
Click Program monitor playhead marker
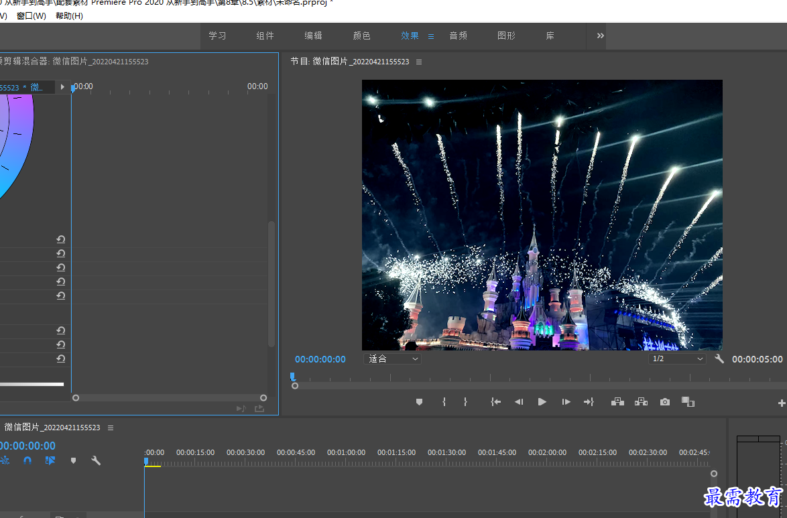click(293, 377)
